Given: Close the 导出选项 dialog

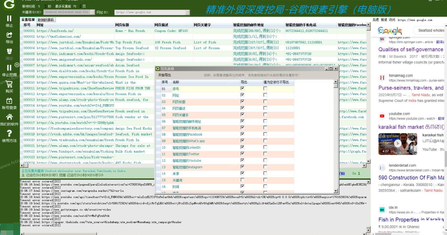Looking at the screenshot, I should pyautogui.click(x=336, y=69).
